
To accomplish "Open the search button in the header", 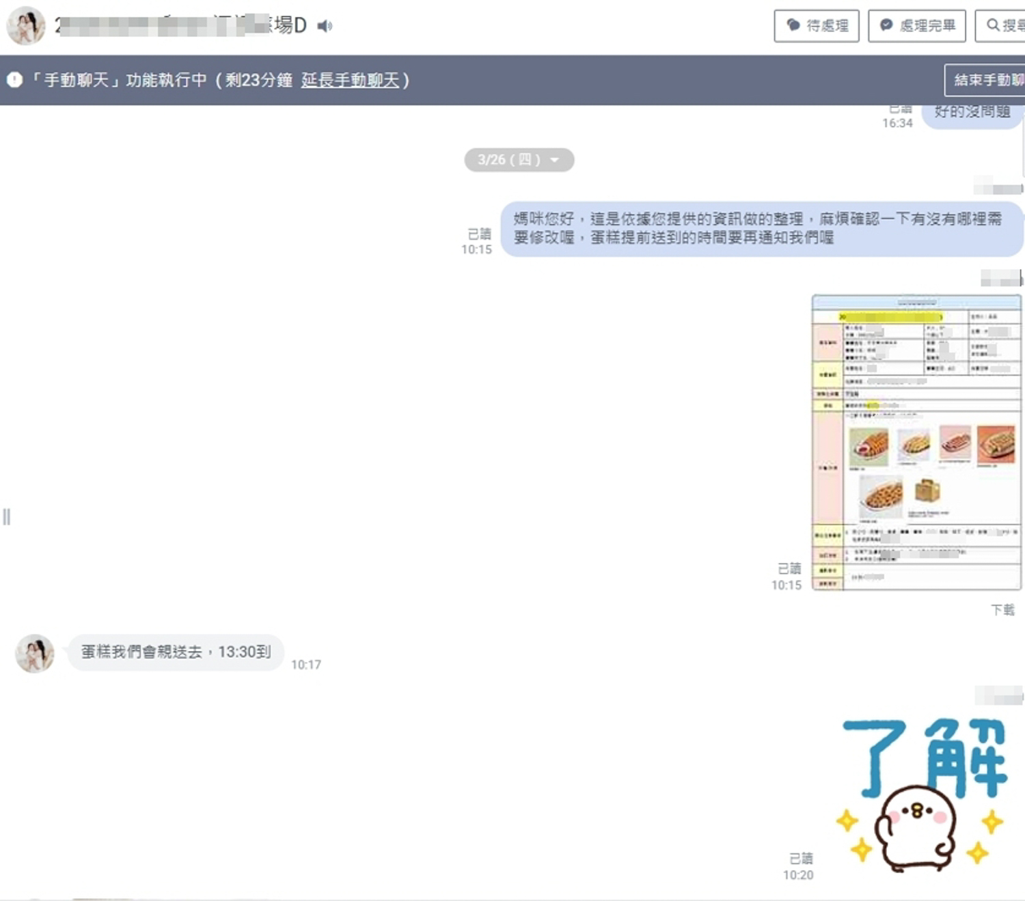I will click(x=1002, y=26).
